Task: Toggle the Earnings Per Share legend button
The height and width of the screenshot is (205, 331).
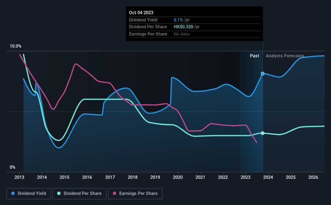Action: tap(135, 194)
